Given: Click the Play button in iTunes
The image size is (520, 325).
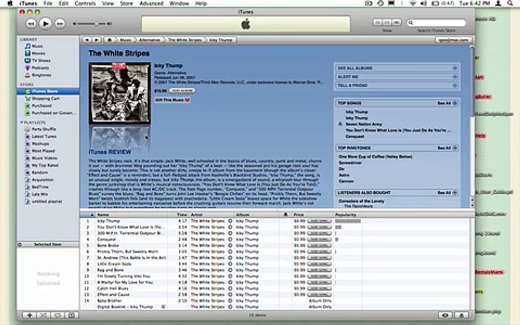Looking at the screenshot, I should pyautogui.click(x=46, y=23).
